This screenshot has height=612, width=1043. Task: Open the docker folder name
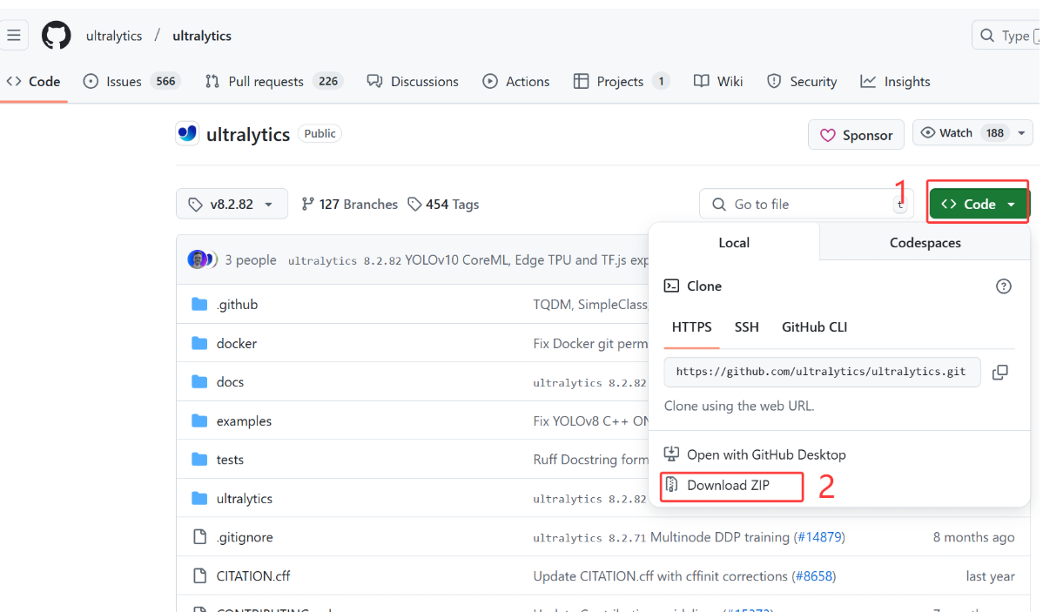click(x=236, y=343)
